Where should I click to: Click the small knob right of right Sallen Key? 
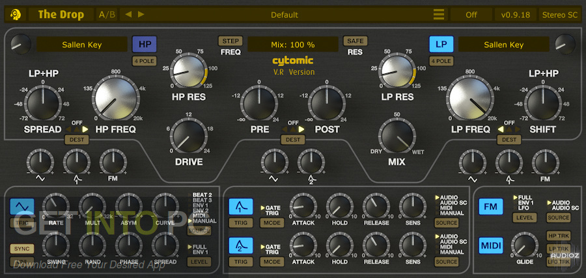pos(565,44)
